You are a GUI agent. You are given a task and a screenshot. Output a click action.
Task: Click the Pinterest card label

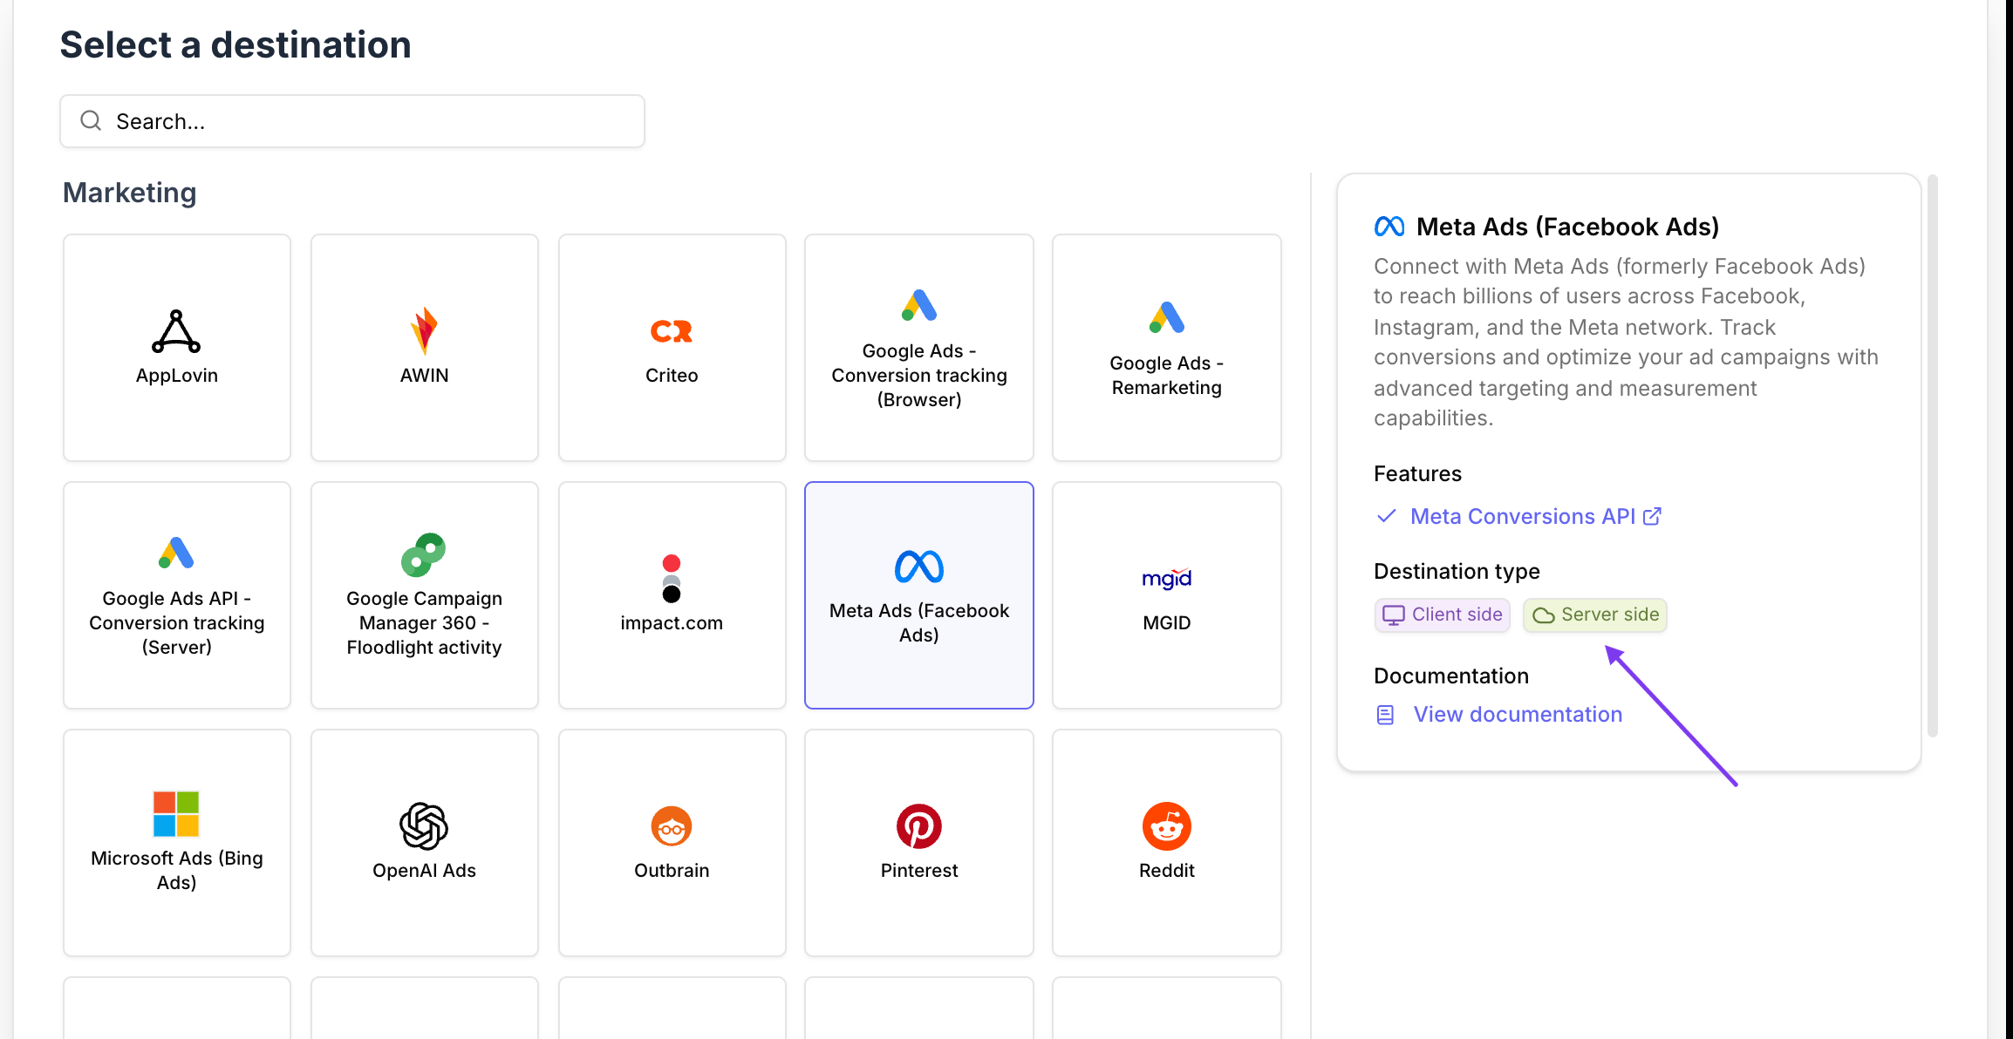[x=919, y=870]
